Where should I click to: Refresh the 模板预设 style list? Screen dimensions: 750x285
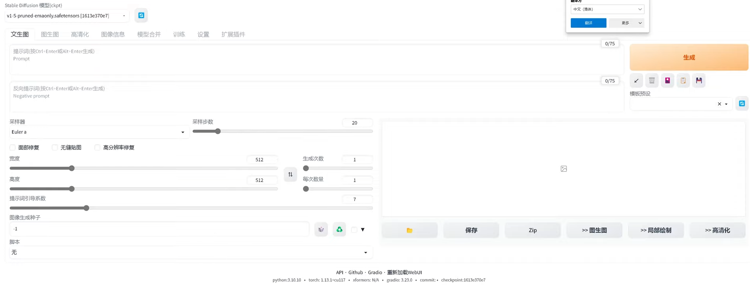point(742,104)
